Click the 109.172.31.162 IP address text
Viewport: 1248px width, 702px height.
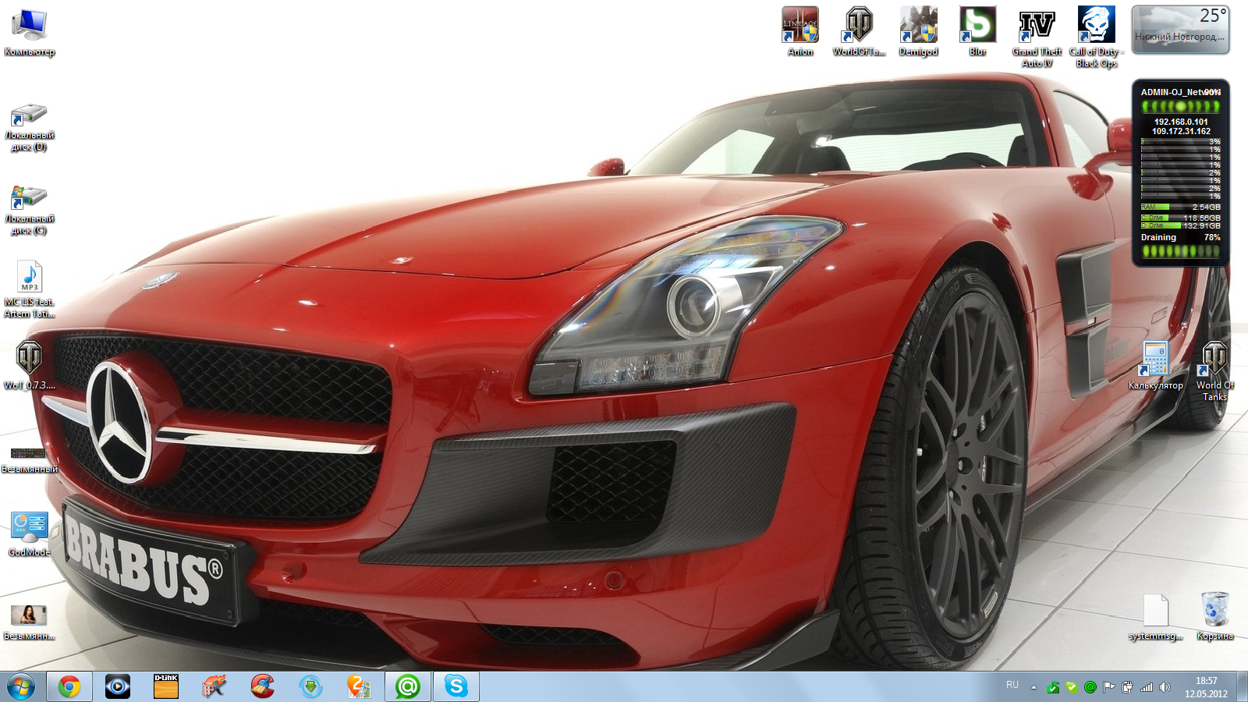1181,131
